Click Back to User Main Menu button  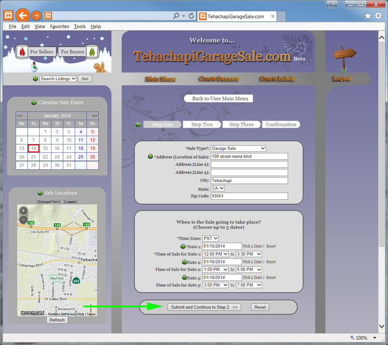[x=219, y=99]
